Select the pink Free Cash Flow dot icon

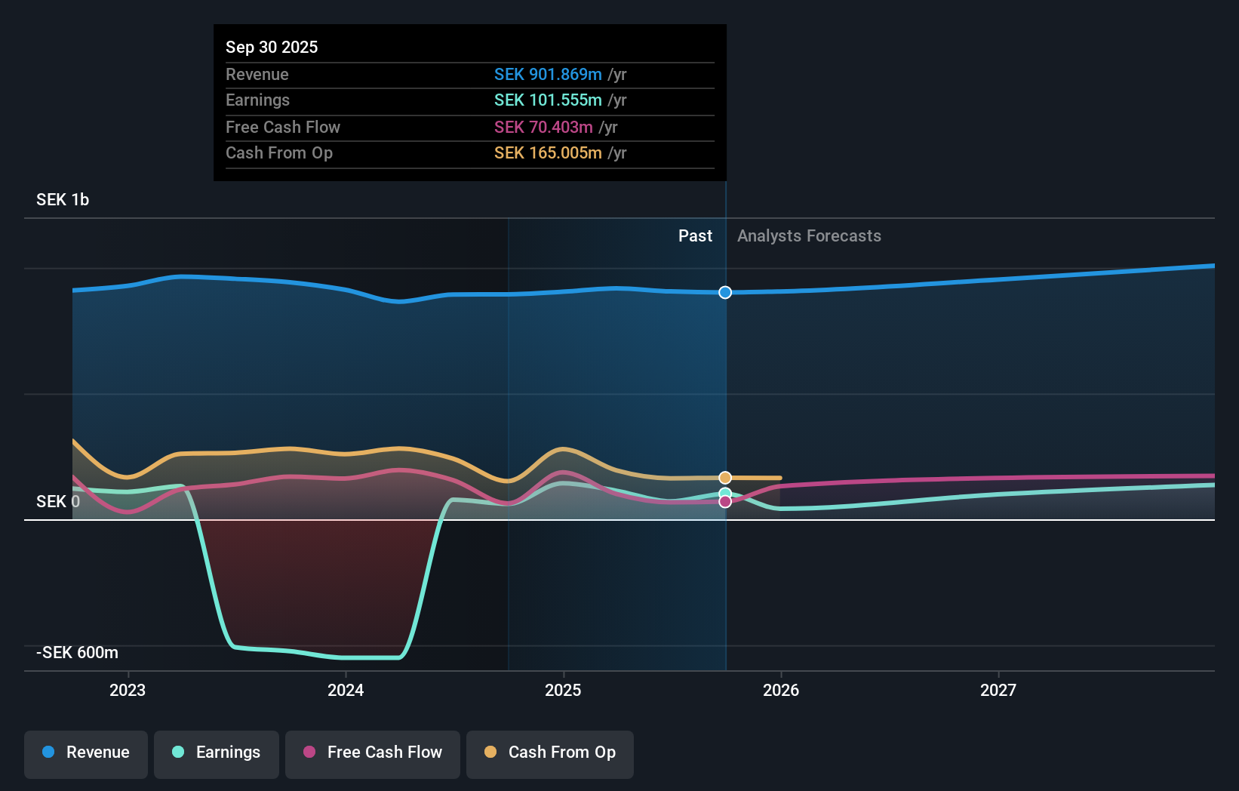click(x=309, y=753)
